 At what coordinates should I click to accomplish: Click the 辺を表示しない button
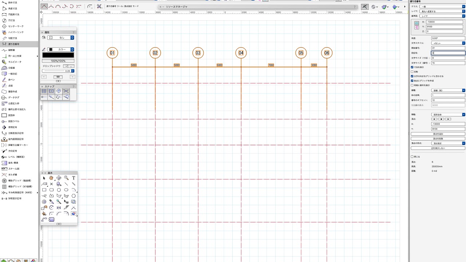pos(438,148)
